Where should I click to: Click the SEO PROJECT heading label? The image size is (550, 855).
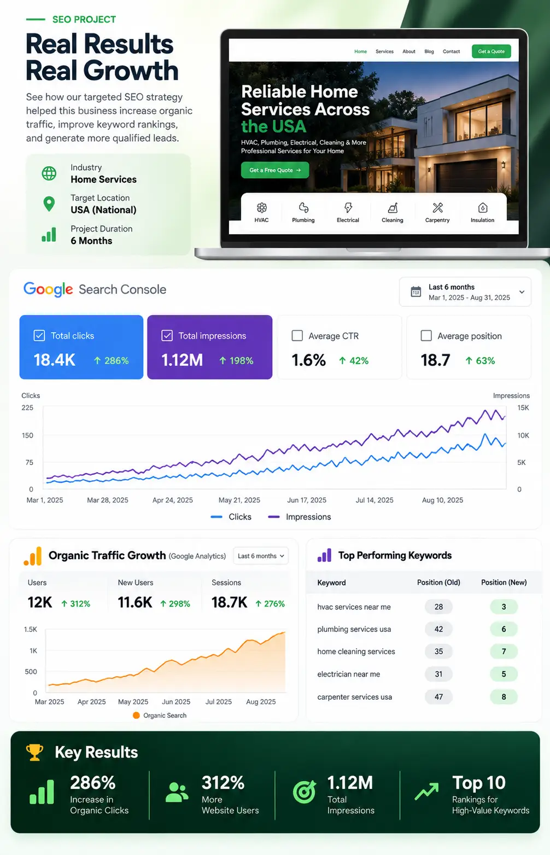(x=84, y=20)
